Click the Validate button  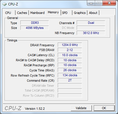81,108
